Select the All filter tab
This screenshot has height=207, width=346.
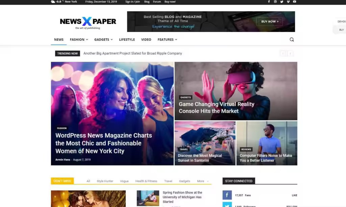[x=88, y=181]
